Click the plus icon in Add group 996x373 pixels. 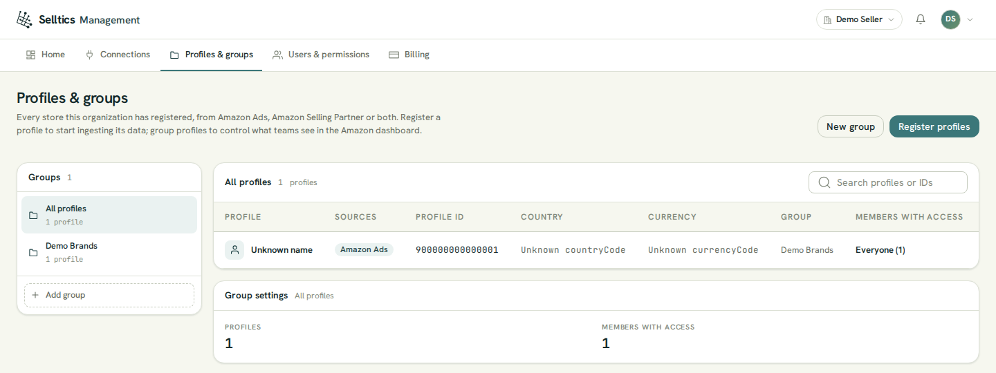click(35, 295)
